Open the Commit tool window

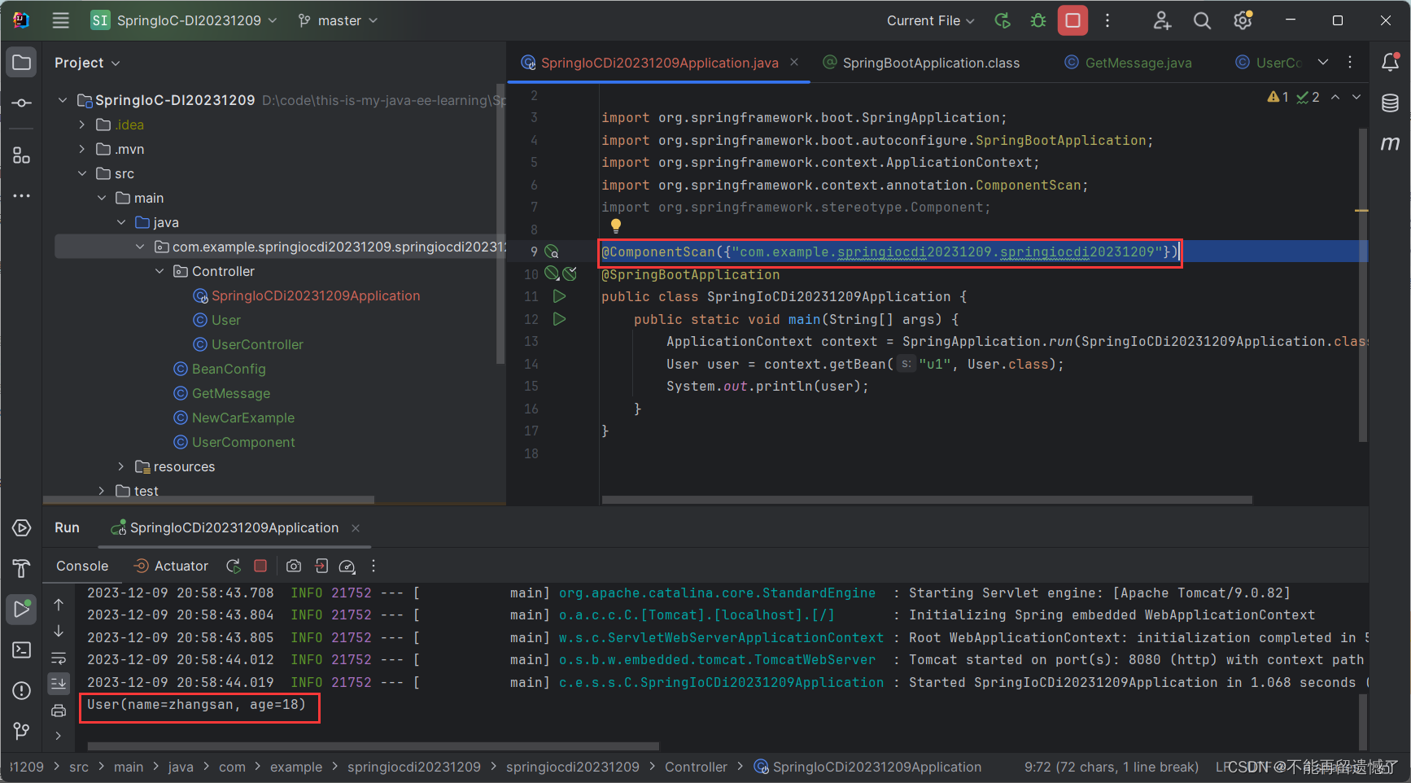[22, 103]
